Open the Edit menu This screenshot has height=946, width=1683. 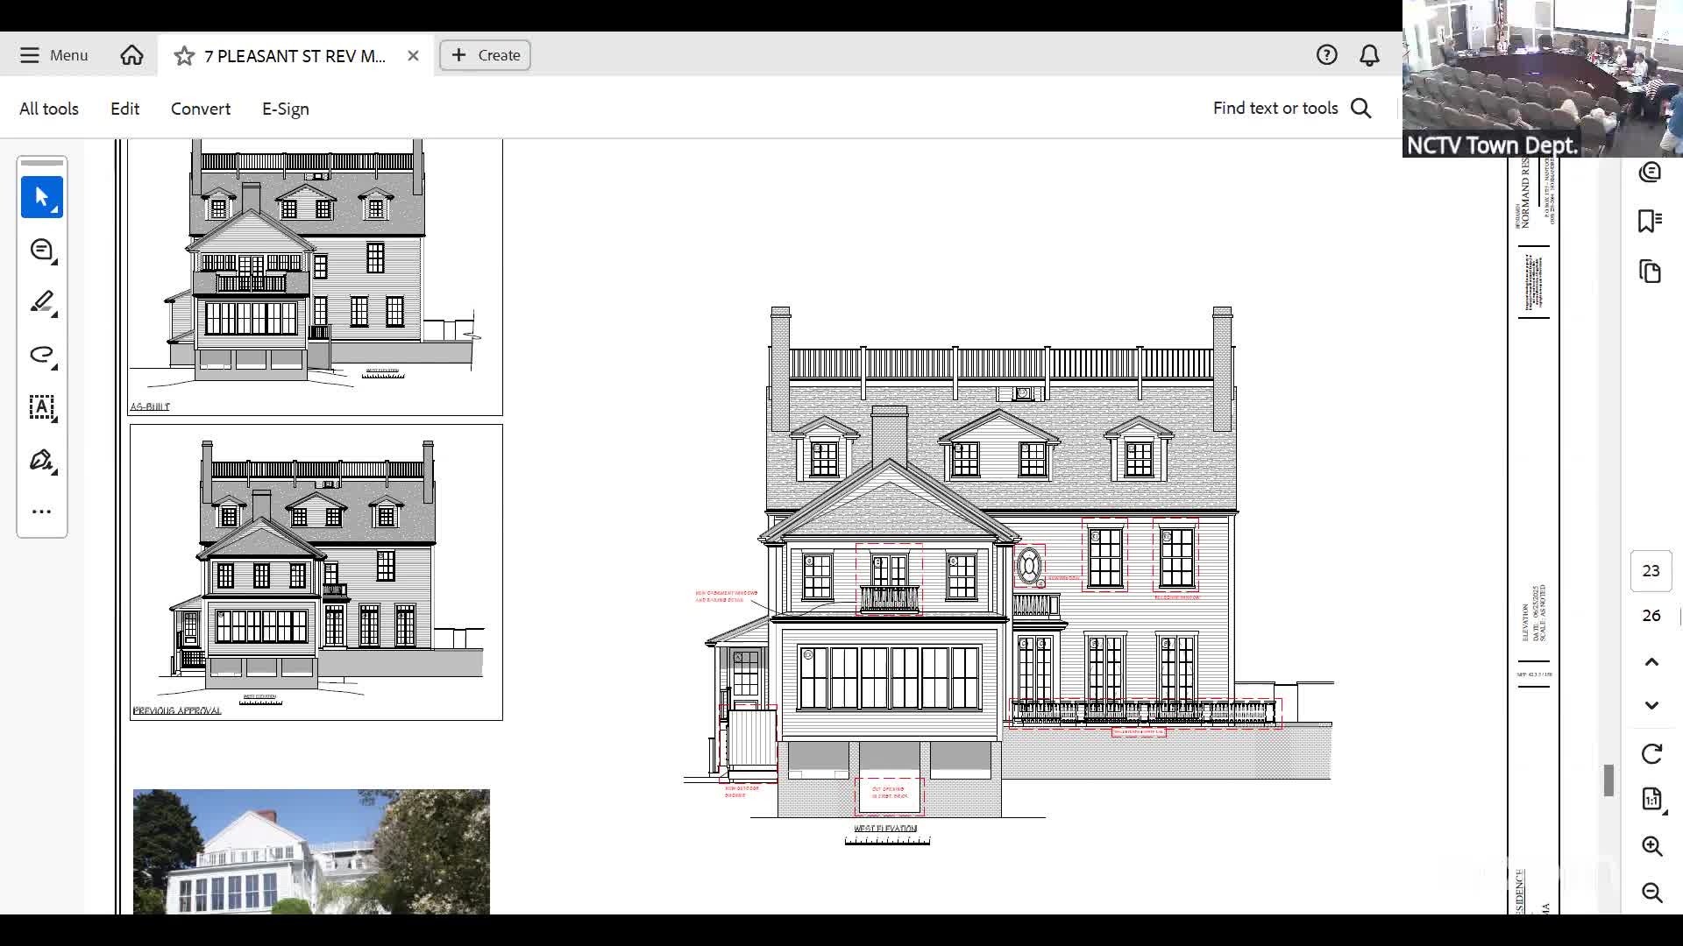point(124,109)
